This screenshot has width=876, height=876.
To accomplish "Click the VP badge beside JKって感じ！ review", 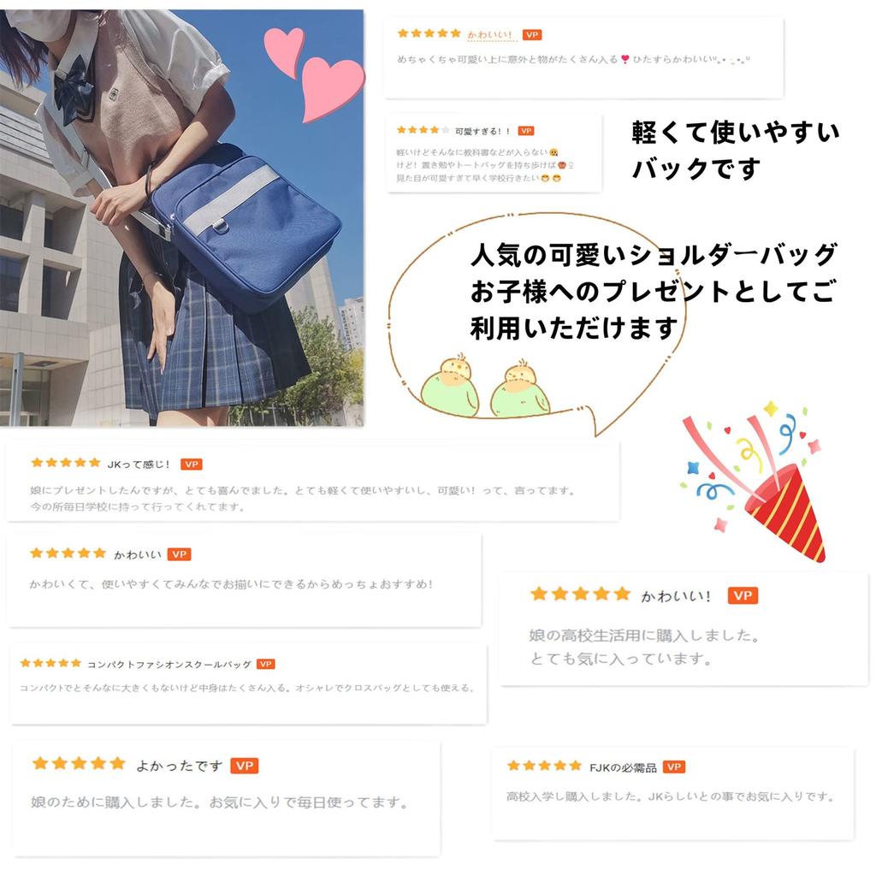I will pos(191,465).
